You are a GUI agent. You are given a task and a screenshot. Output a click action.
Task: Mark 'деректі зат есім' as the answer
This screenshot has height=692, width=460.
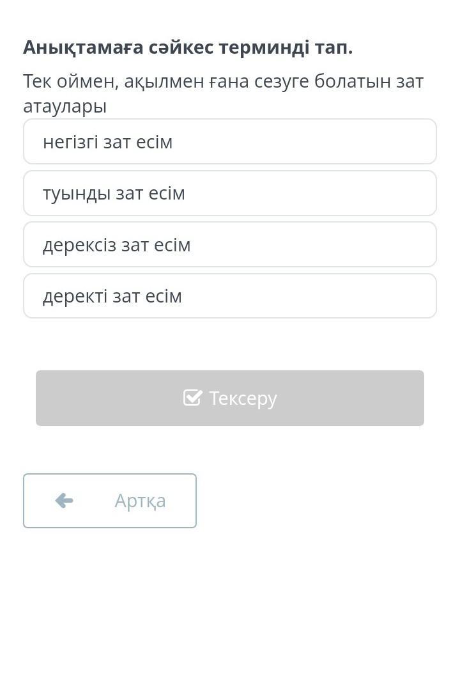(x=230, y=295)
